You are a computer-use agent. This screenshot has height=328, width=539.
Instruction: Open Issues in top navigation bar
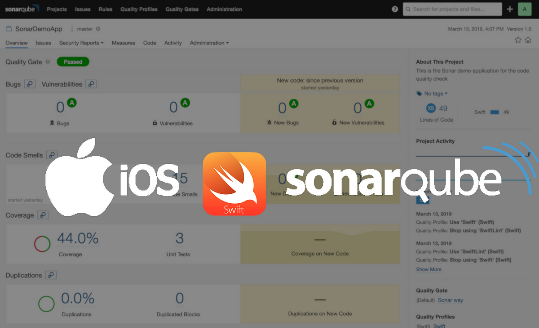tap(83, 9)
